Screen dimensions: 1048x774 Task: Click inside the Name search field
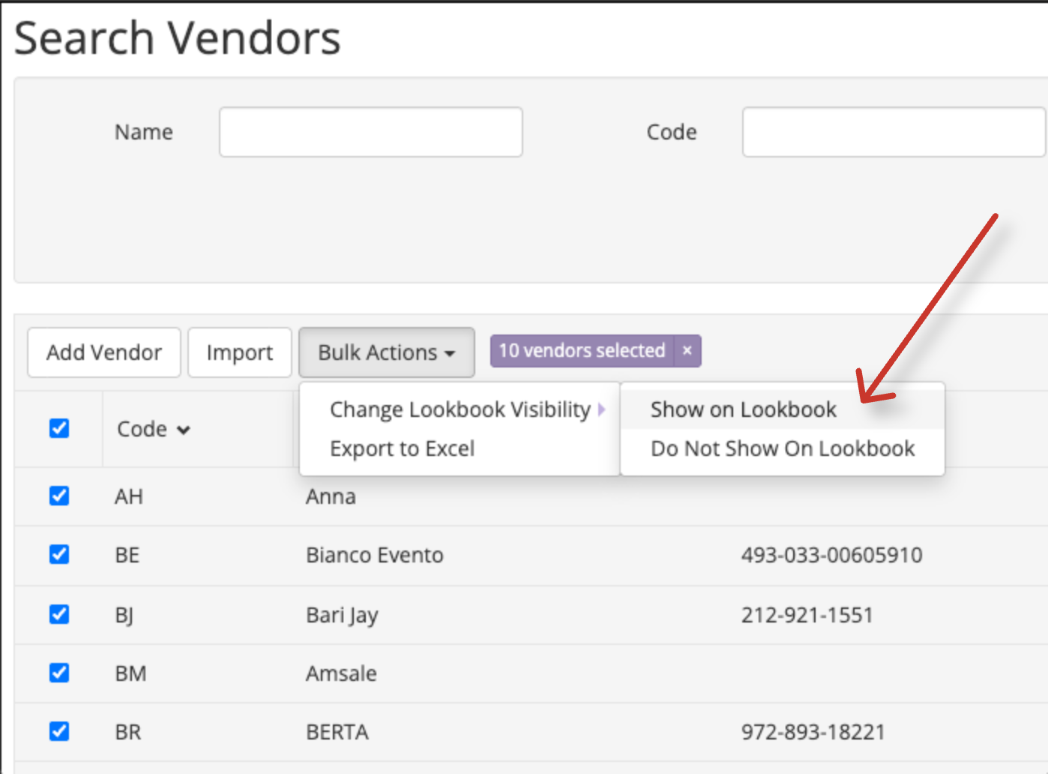click(370, 132)
